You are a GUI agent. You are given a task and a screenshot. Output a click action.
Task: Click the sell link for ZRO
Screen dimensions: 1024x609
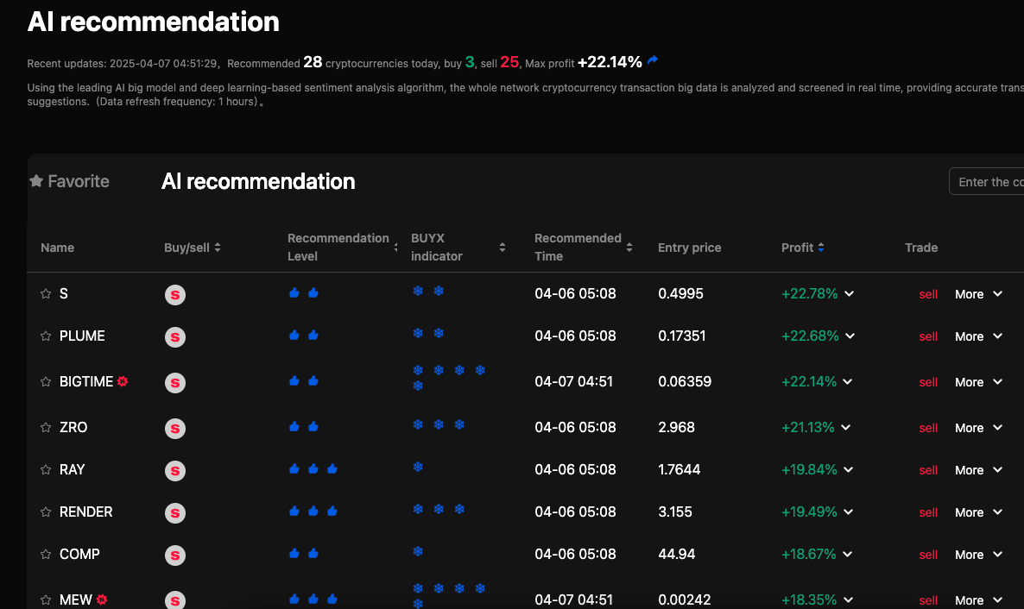pyautogui.click(x=928, y=428)
